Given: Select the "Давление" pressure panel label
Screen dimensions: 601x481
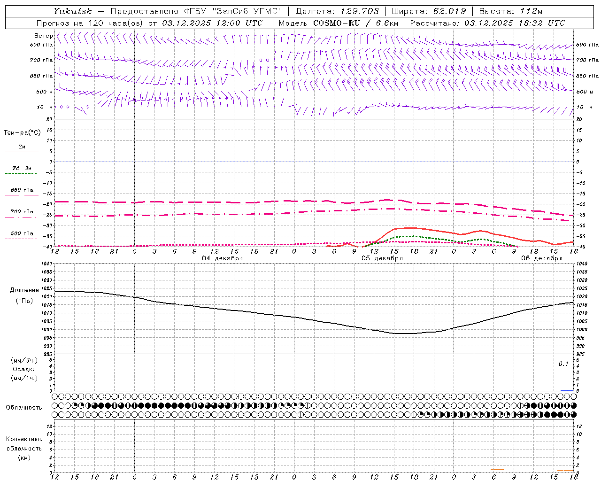Looking at the screenshot, I should coord(24,290).
